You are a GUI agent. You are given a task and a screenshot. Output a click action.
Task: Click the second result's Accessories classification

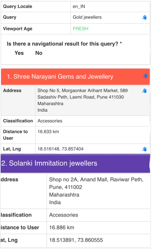click(64, 215)
